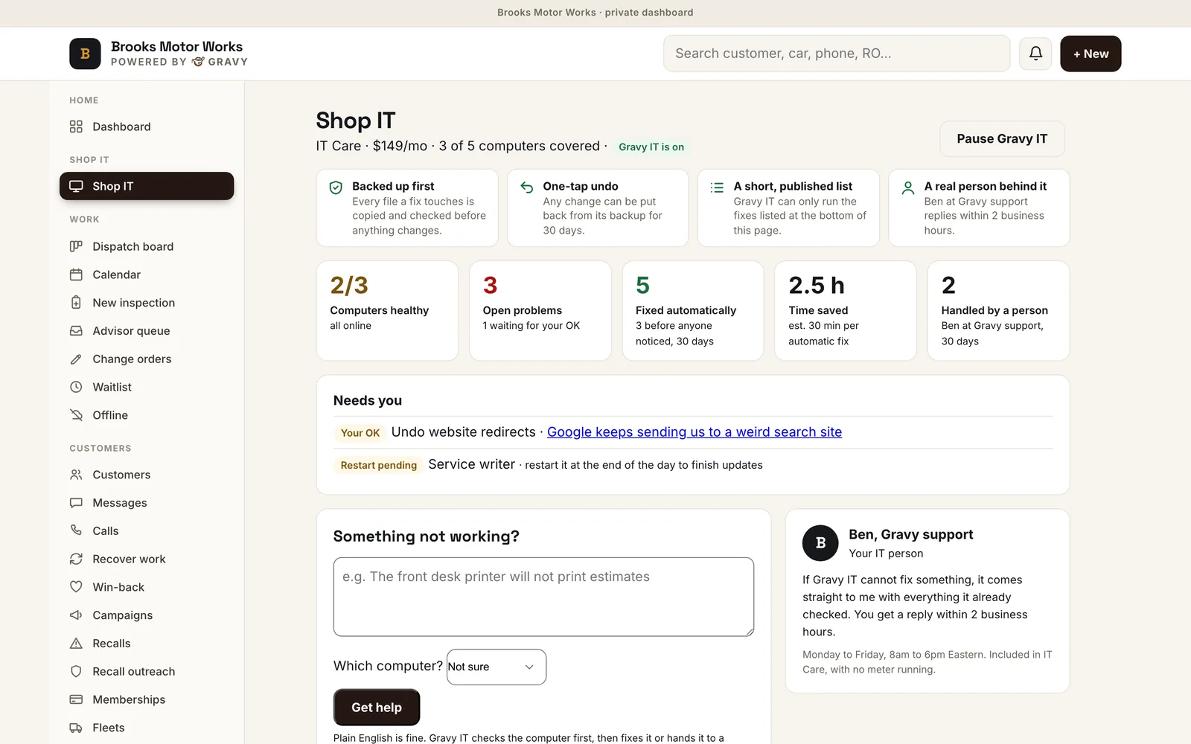Click the Offline icon in sidebar

(76, 415)
